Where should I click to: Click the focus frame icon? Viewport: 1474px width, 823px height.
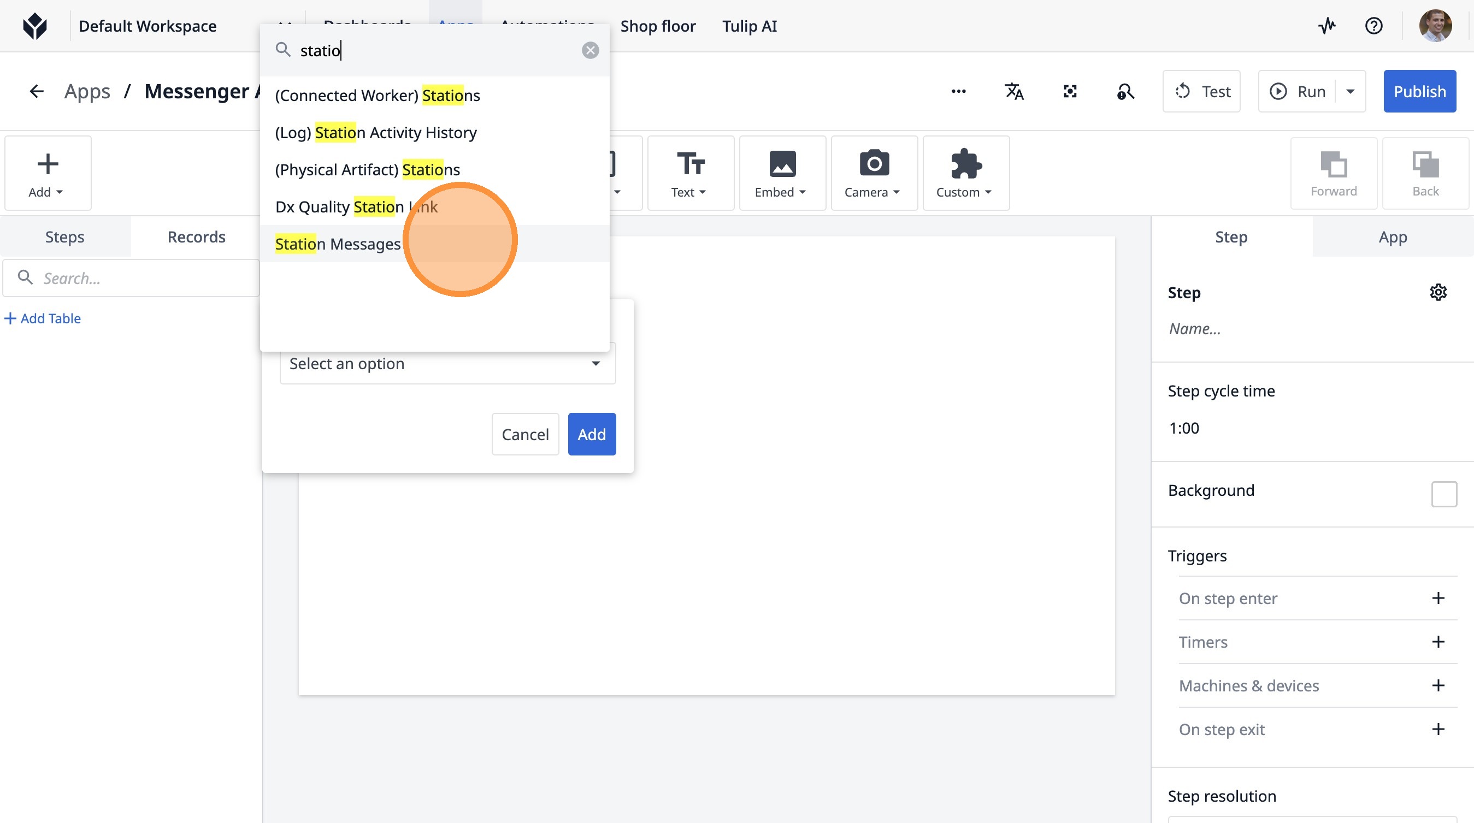(1070, 92)
